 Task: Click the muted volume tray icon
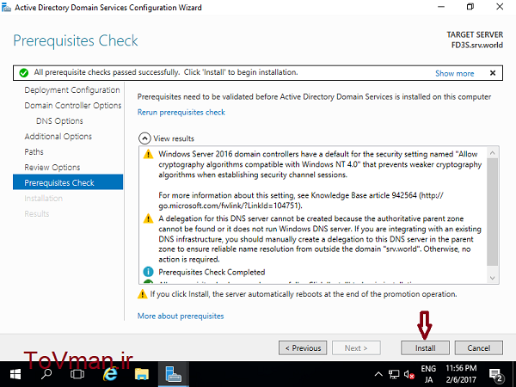pos(409,374)
